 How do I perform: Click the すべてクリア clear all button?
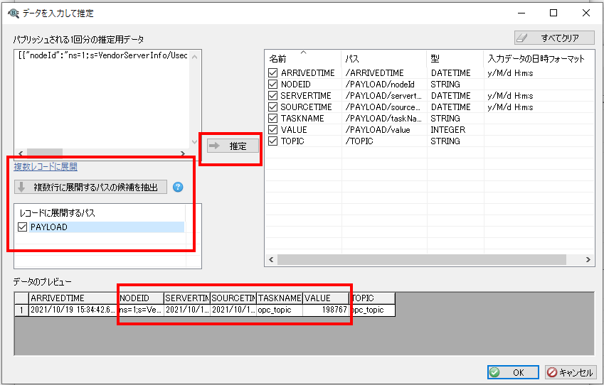point(554,38)
